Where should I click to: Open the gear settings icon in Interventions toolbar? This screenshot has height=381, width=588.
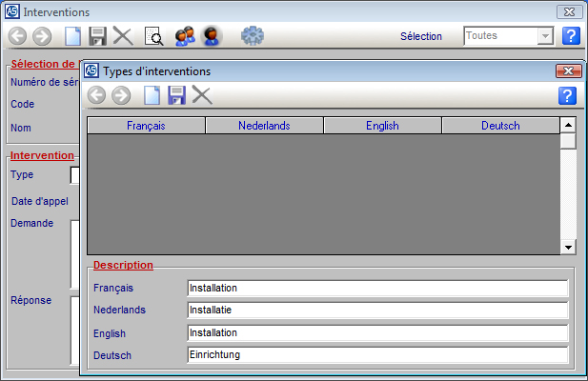[252, 36]
